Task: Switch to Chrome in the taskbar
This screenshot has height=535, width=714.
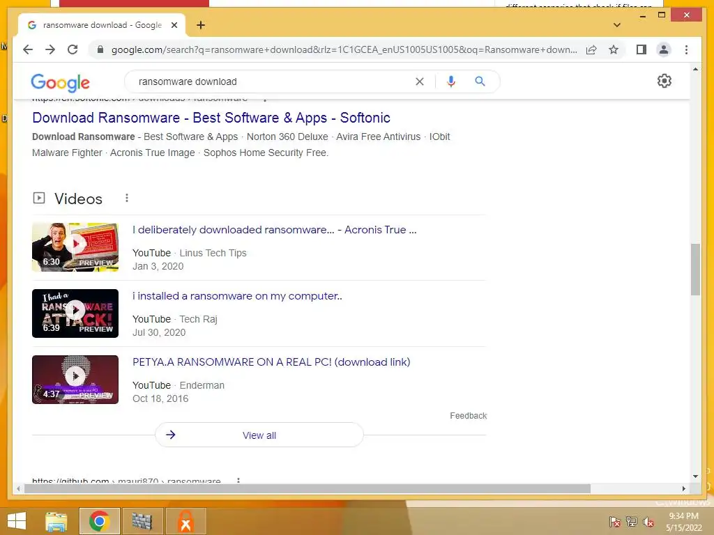Action: click(99, 521)
